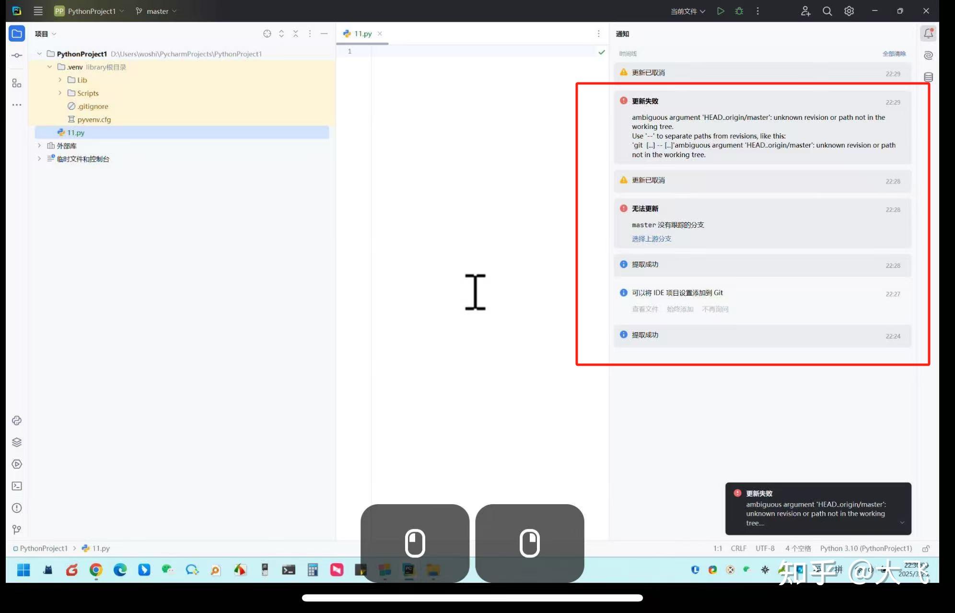Toggle the AI Assistant sidebar panel

[x=928, y=55]
